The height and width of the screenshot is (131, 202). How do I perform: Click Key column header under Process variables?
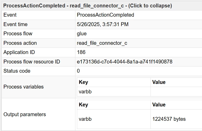coord(84,82)
